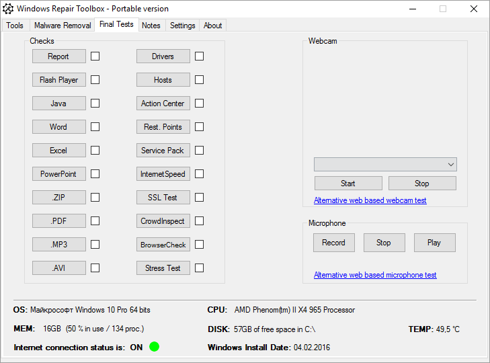Click the Hosts button

tap(163, 80)
